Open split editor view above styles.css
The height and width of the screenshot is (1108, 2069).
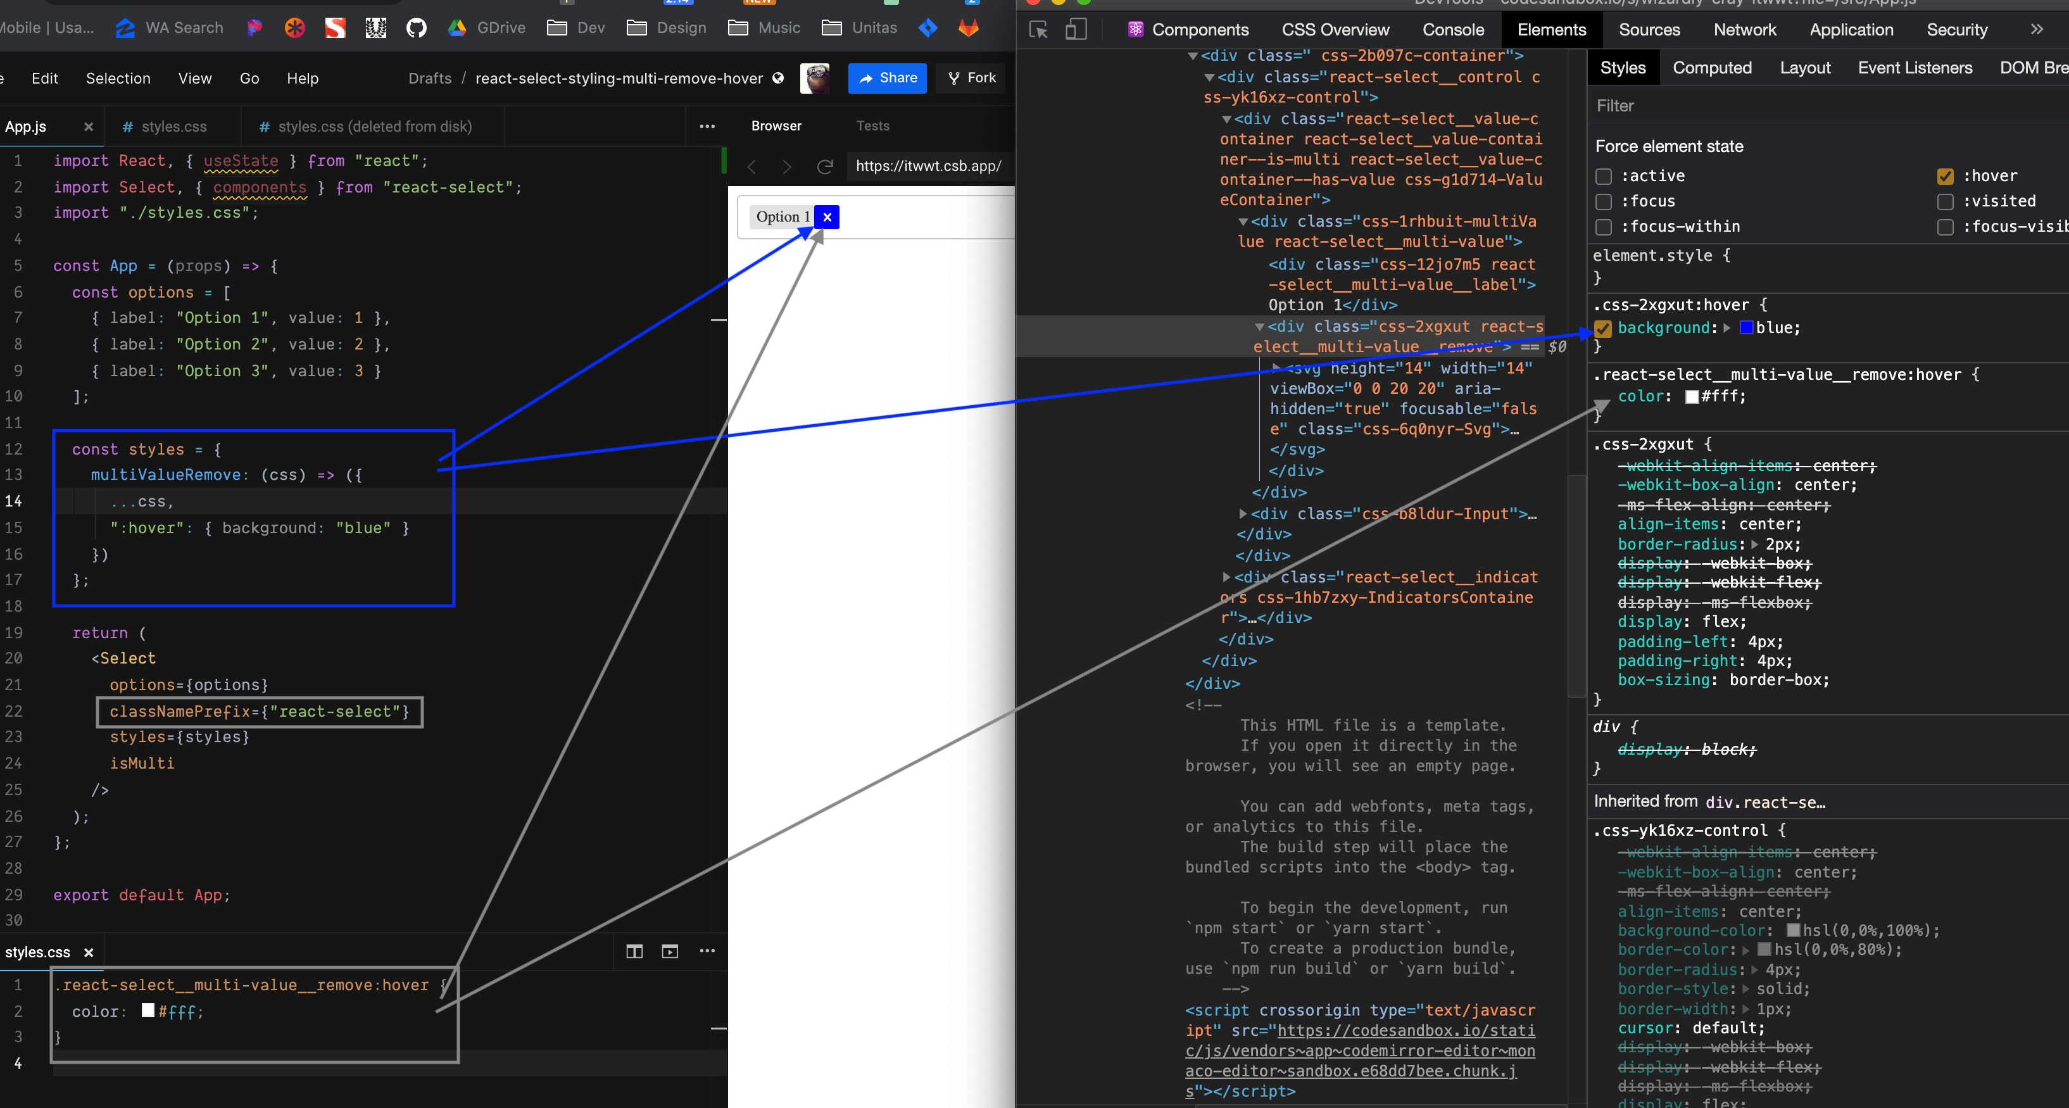click(634, 952)
